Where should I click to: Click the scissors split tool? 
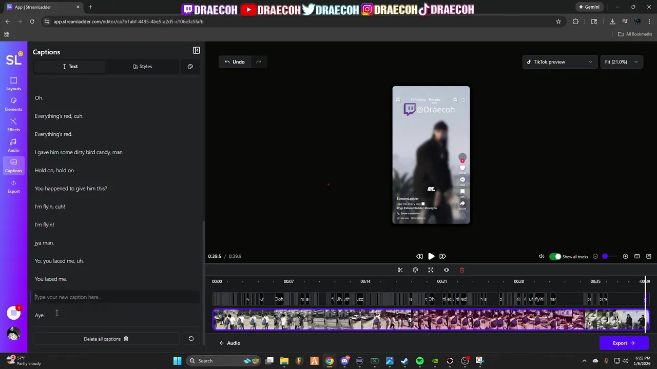[400, 270]
